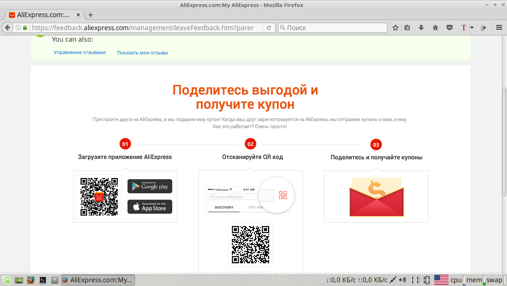The width and height of the screenshot is (507, 286).
Task: Open the file manager taskbar launcher
Action: tap(55, 280)
